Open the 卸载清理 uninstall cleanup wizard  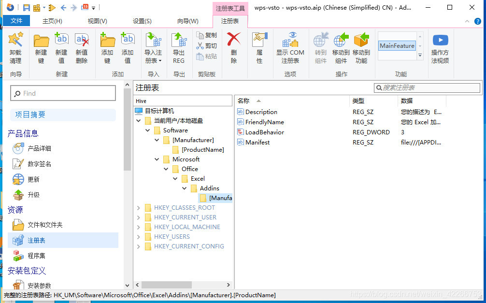pos(15,47)
